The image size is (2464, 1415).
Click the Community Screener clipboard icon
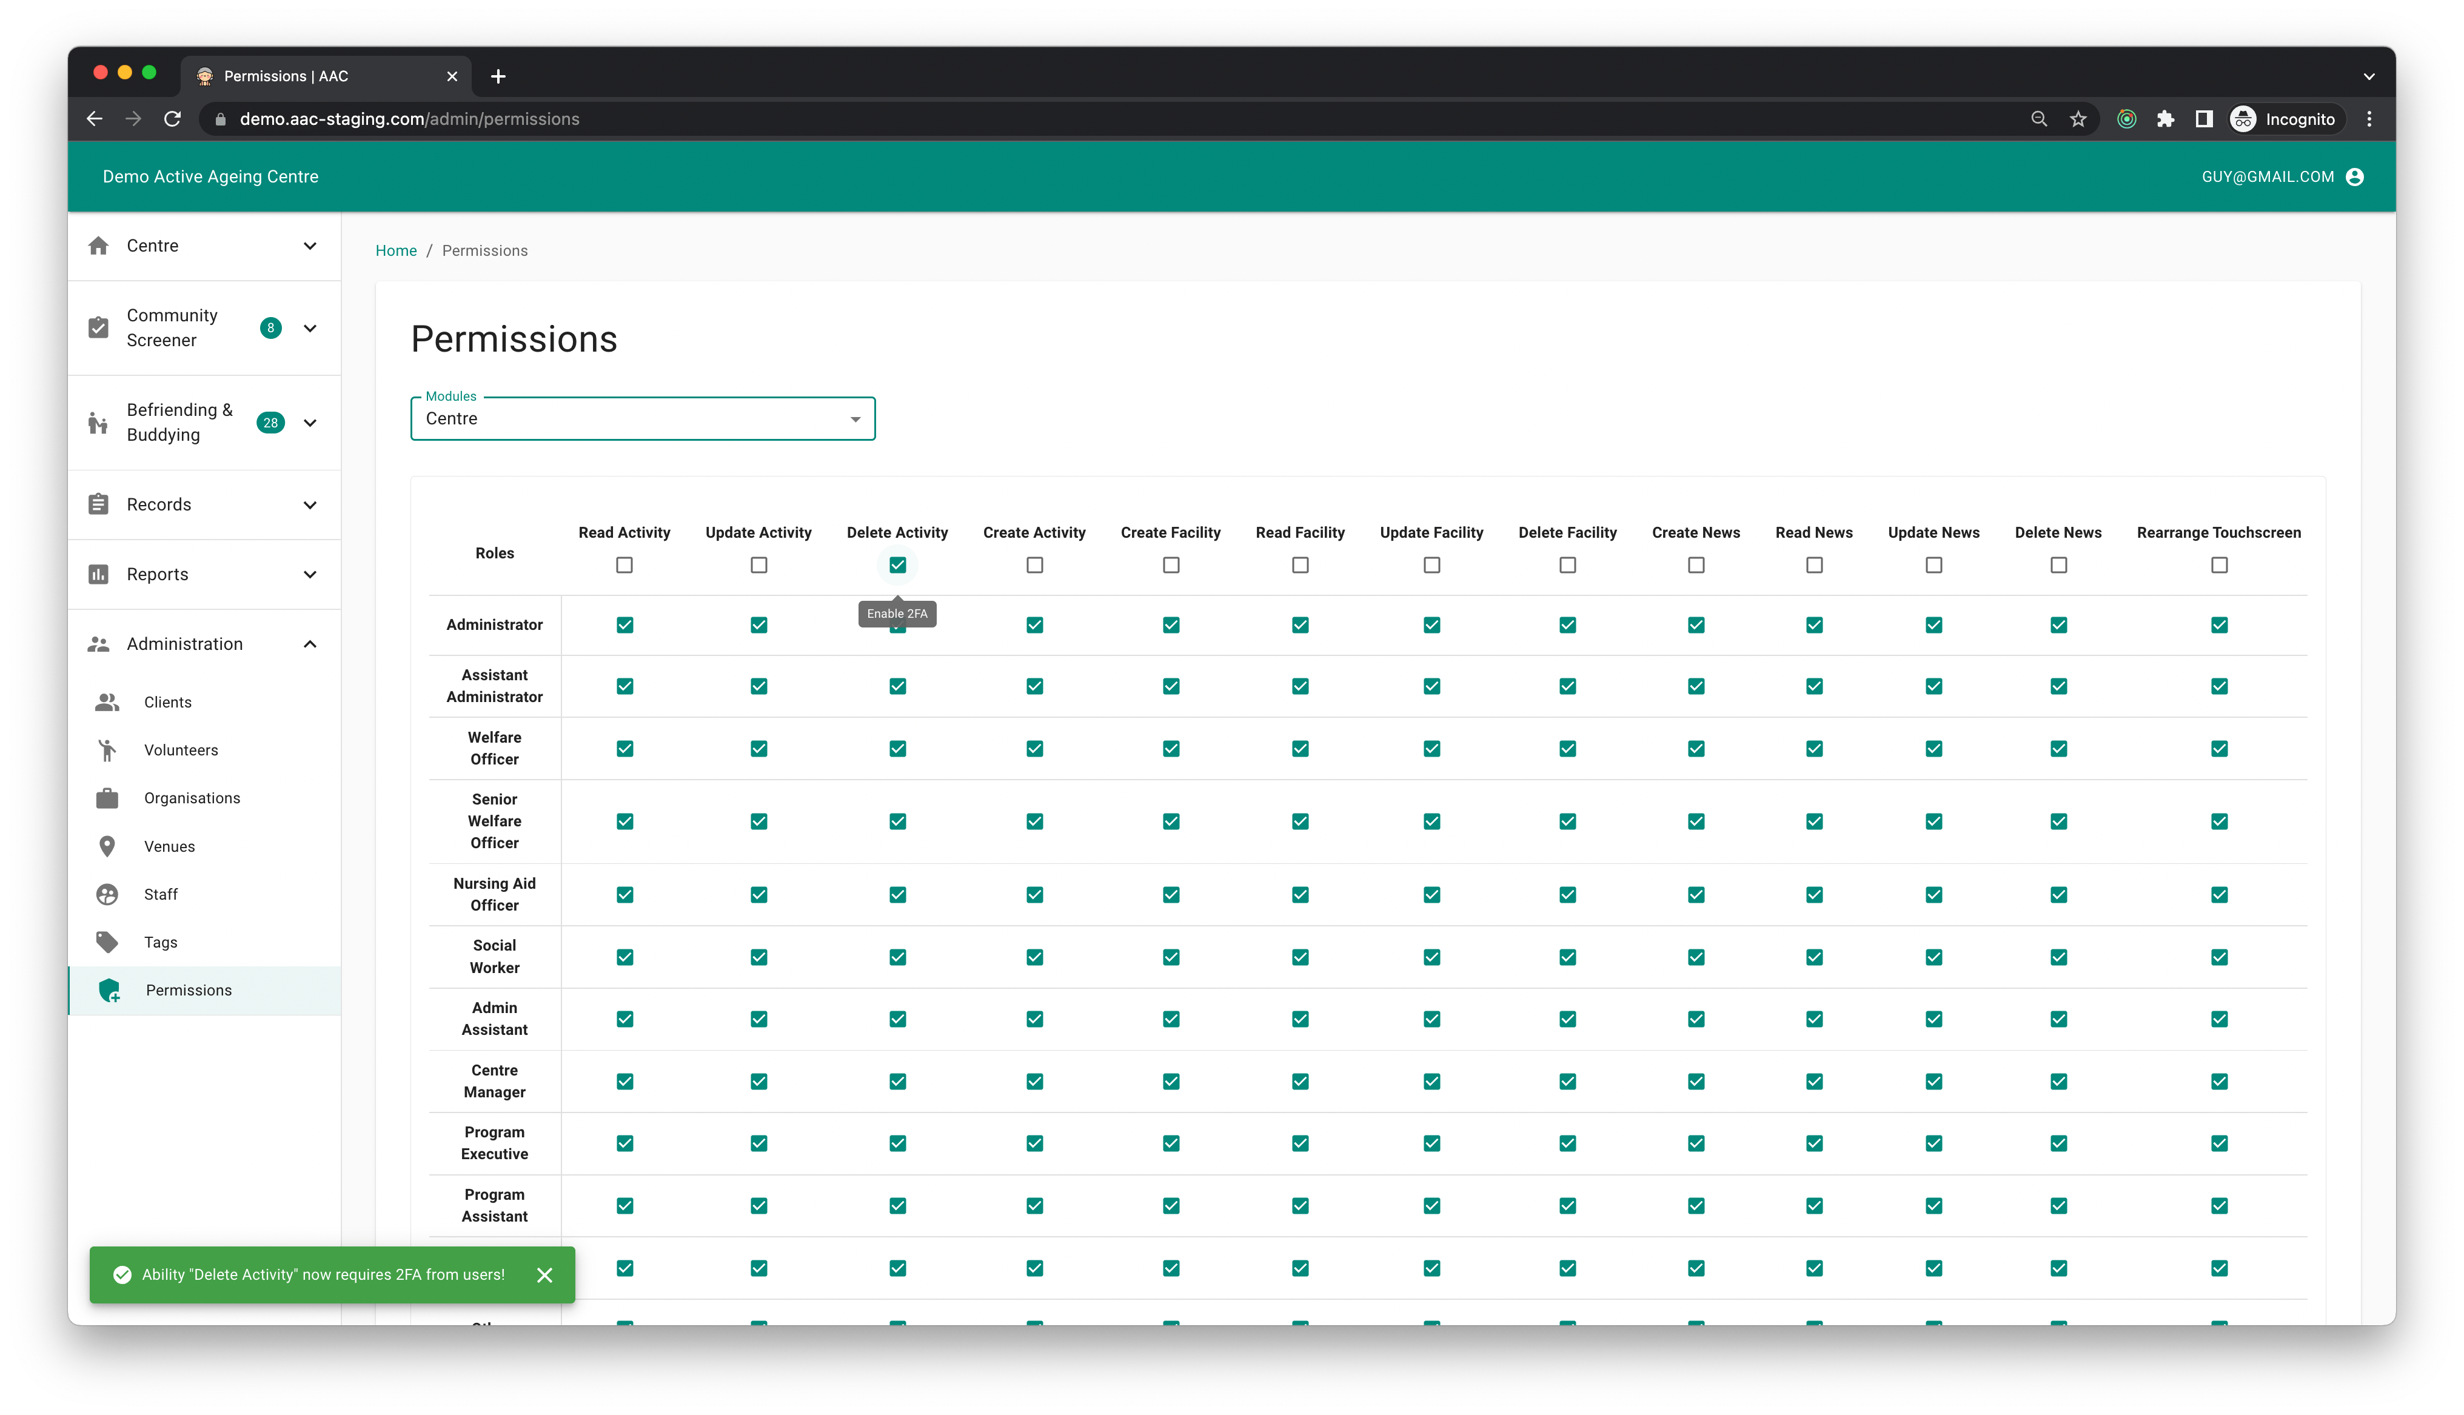(x=98, y=327)
